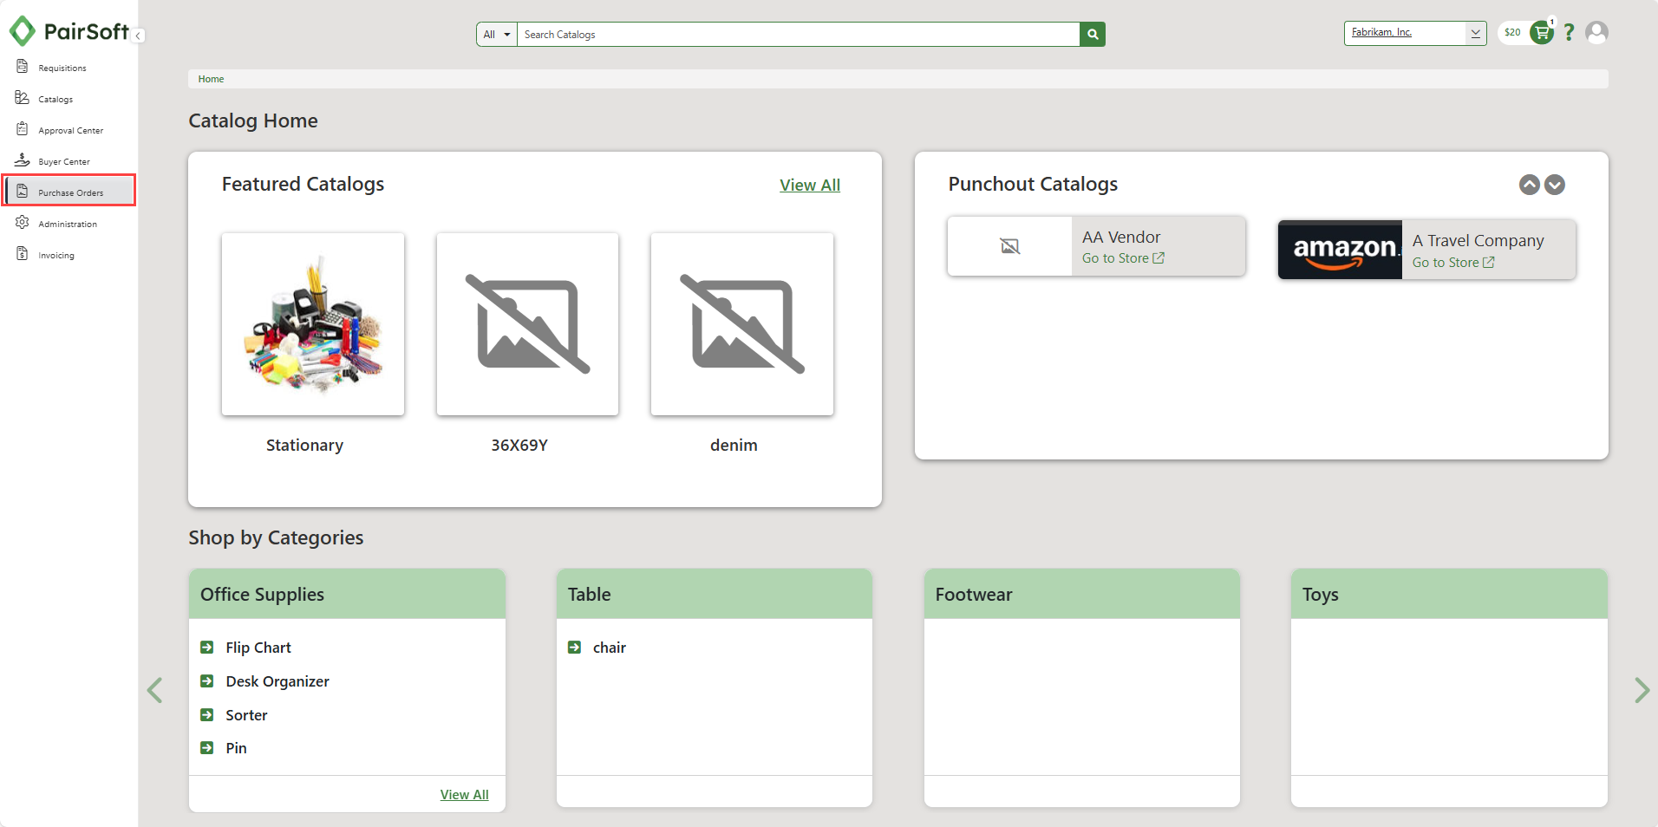This screenshot has width=1658, height=827.
Task: Click Go to Store for A Travel Company
Action: click(1453, 263)
